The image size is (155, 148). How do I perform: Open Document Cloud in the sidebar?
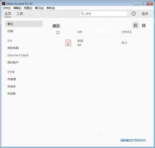point(18,55)
